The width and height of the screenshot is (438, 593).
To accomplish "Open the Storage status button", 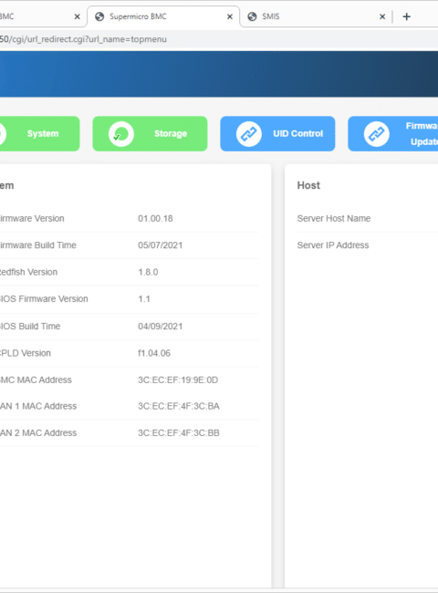I will [x=150, y=133].
